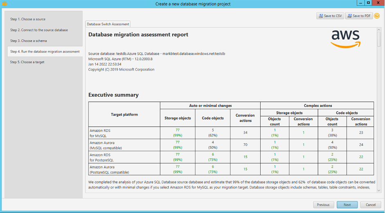Screen dimensions: 385x213
Task: Click the conversion actions value 70
Action: click(245, 145)
